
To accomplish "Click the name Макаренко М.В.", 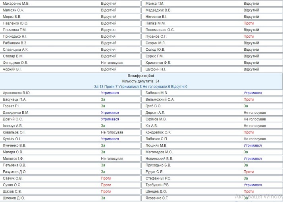I will click(x=16, y=4).
